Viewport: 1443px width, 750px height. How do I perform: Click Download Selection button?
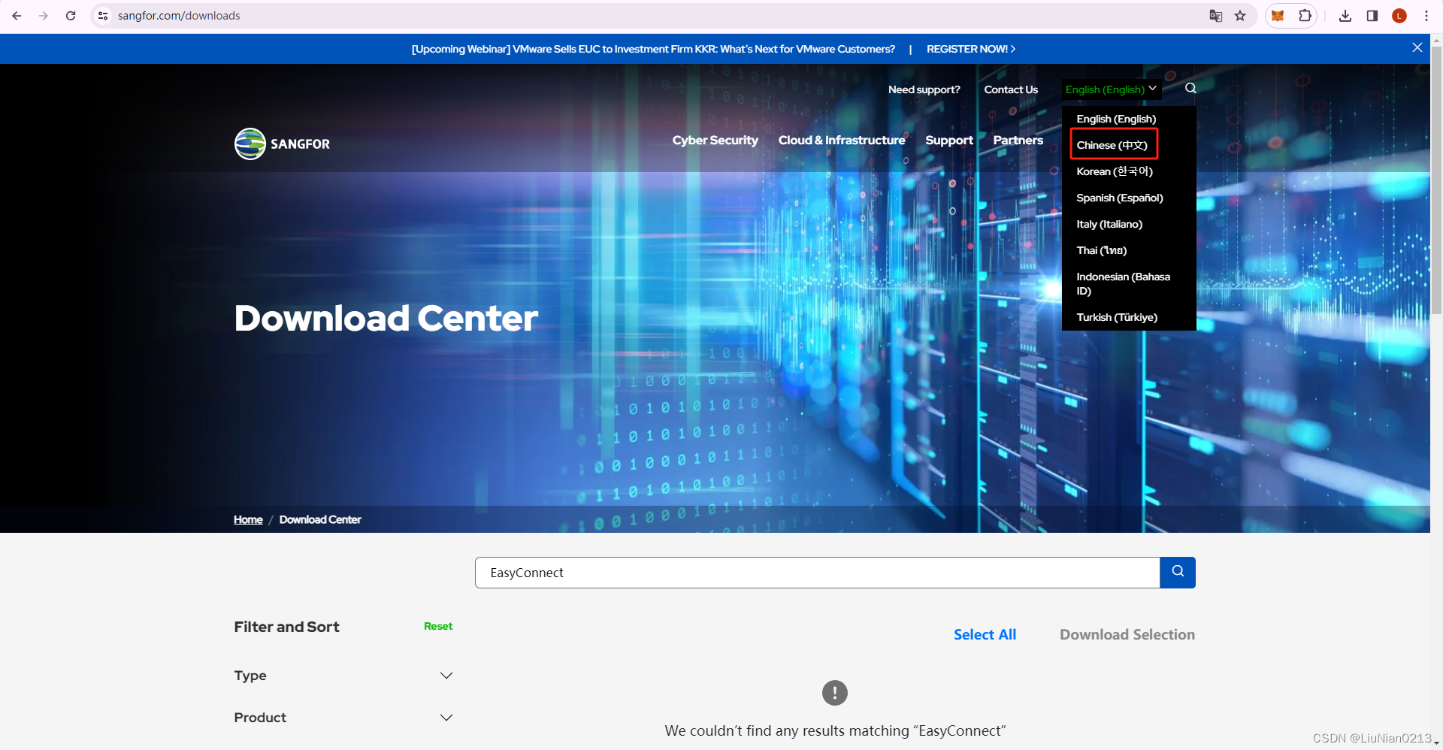coord(1127,634)
